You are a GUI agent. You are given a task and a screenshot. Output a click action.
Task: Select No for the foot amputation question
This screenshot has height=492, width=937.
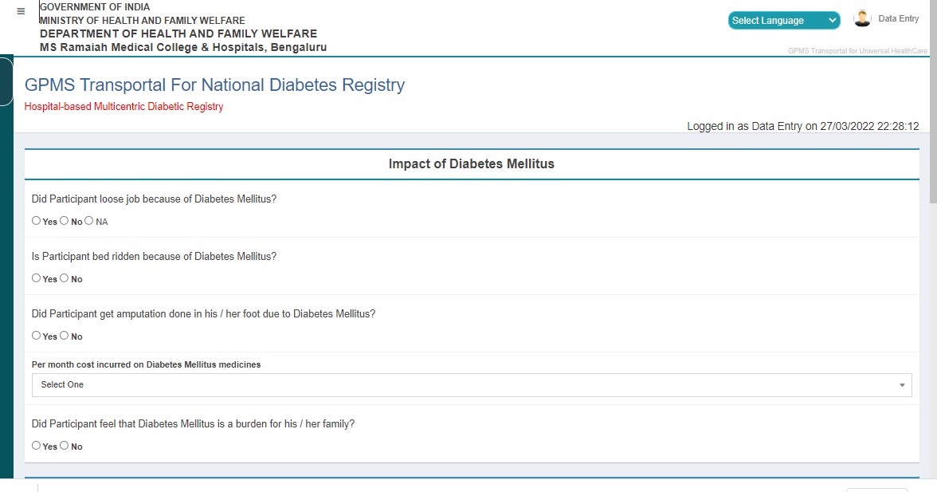tap(65, 335)
